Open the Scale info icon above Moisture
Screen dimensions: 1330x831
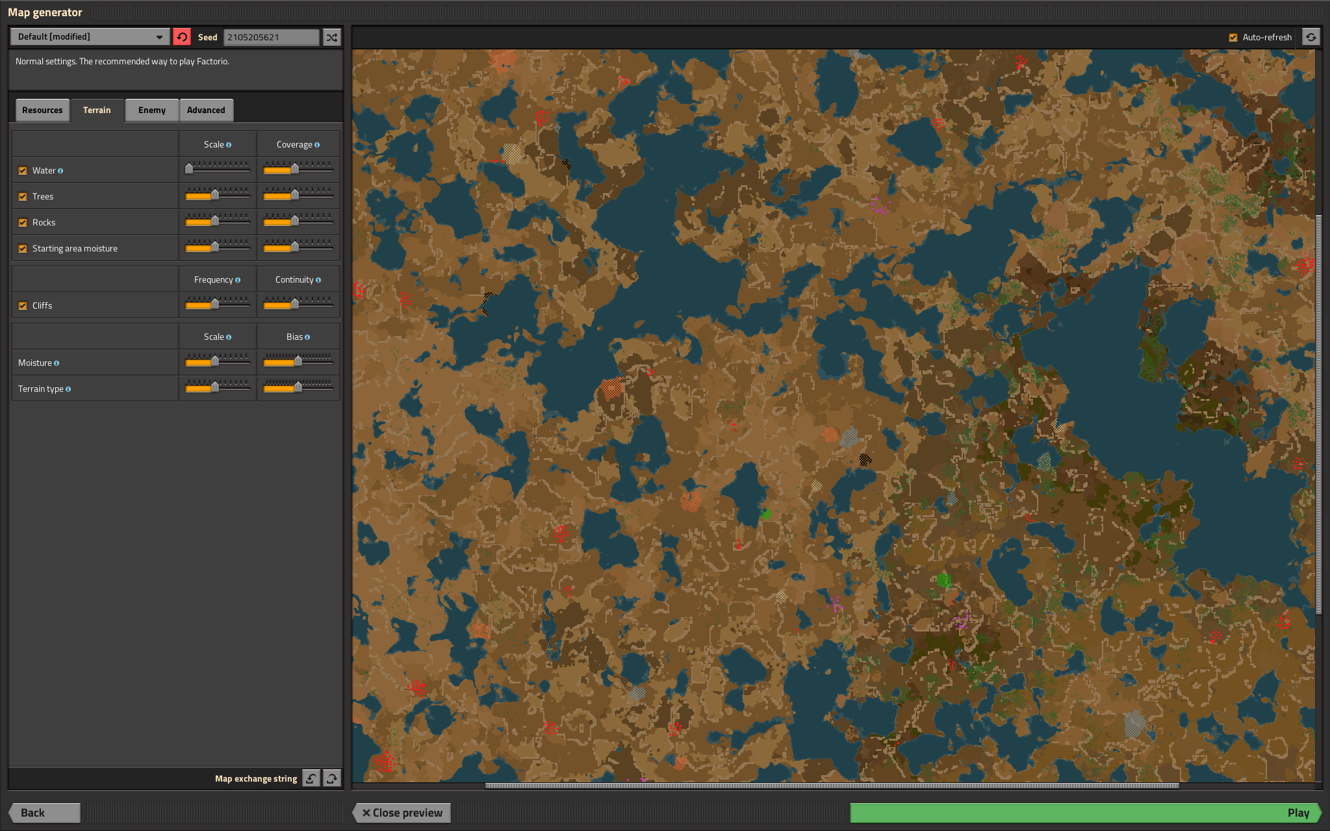tap(229, 337)
